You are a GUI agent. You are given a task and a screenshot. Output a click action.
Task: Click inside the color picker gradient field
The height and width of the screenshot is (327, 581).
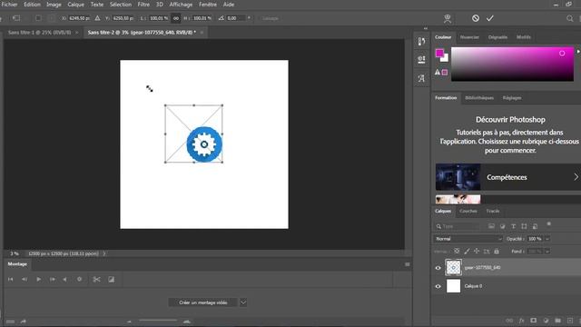click(512, 64)
